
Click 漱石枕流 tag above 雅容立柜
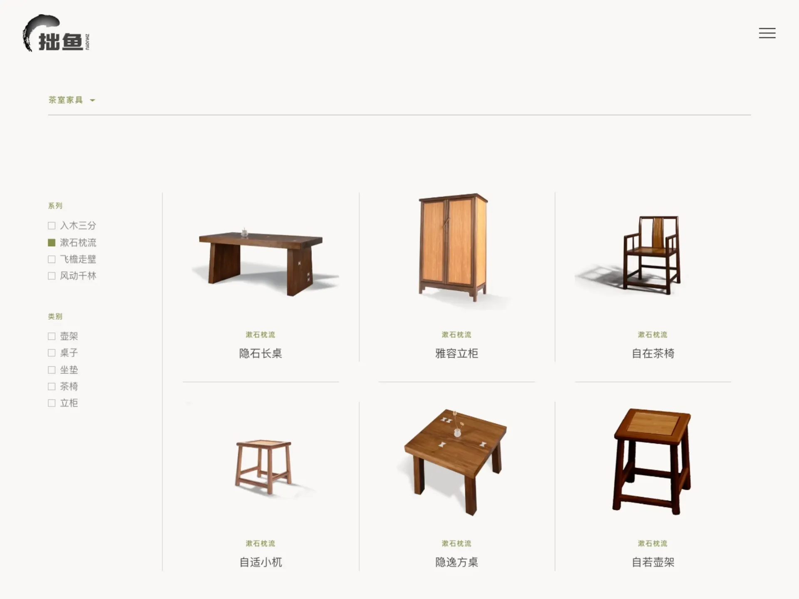457,334
